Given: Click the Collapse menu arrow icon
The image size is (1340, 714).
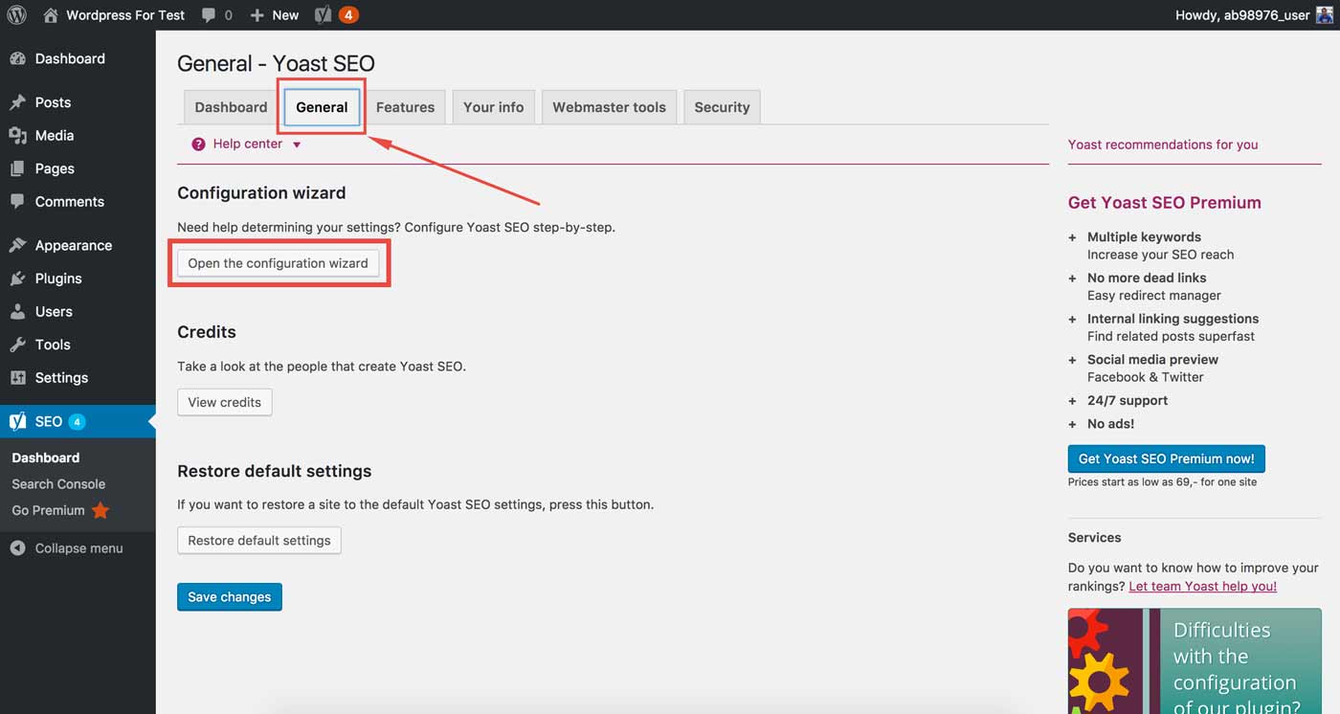Looking at the screenshot, I should coord(17,548).
